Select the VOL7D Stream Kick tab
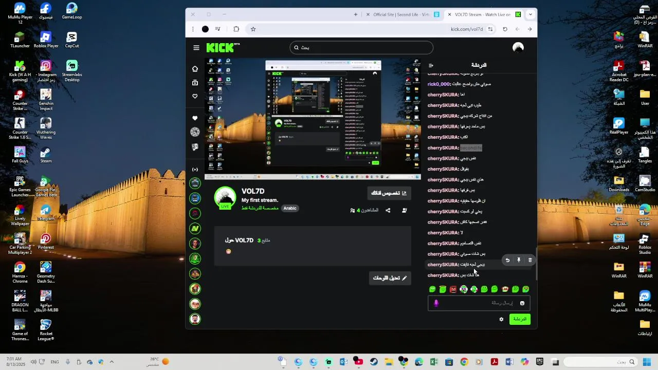Viewport: 658px width, 370px height. tap(484, 14)
